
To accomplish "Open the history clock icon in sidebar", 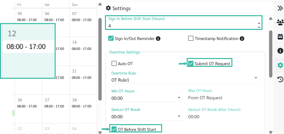I will [280, 80].
